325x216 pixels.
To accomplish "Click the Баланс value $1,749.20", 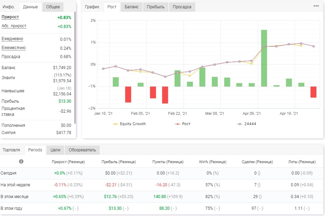I will (62, 68).
